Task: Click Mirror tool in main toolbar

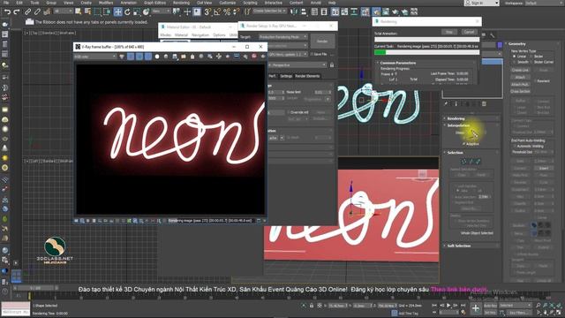Action: (x=294, y=11)
